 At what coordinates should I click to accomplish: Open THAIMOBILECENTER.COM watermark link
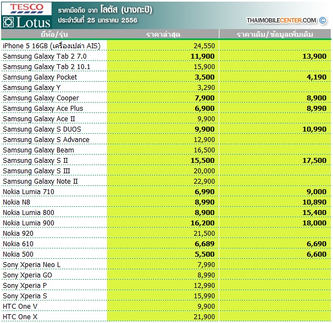point(281,20)
